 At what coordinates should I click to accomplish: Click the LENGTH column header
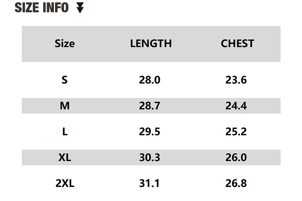coord(151,43)
